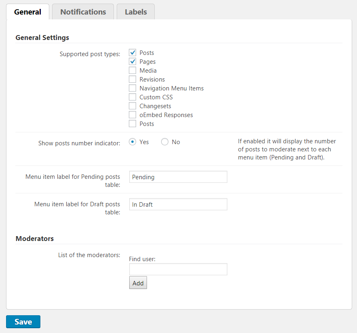Enable the Media post type checkbox
This screenshot has height=333, width=357.
[132, 71]
